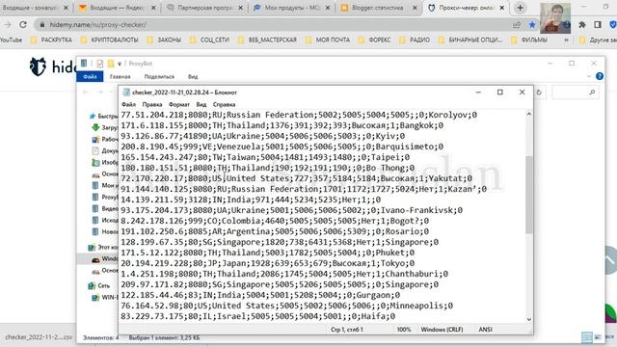Click the Chrome address bar URL
Screen dimensions: 617x347
(x=97, y=25)
